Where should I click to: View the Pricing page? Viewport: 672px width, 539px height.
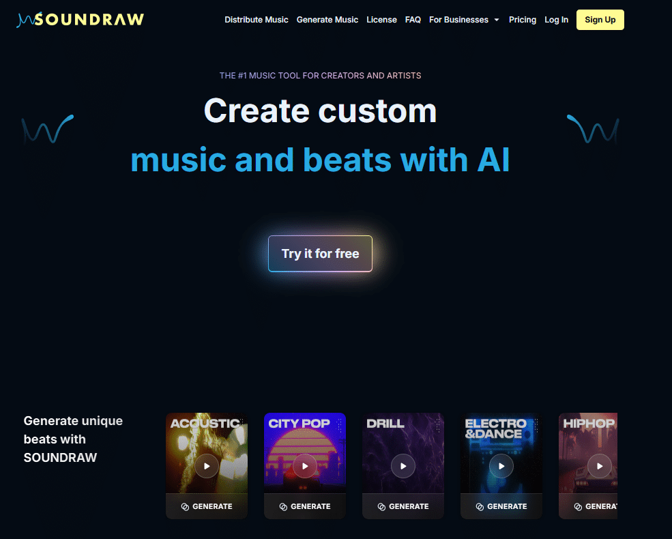[523, 20]
